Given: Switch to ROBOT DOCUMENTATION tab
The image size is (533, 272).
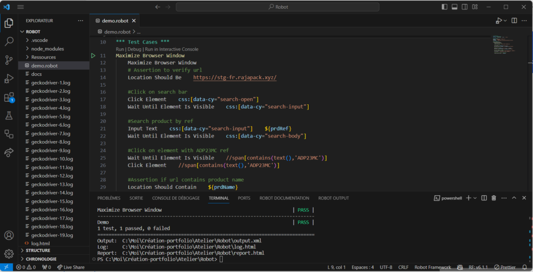Looking at the screenshot, I should click(x=284, y=198).
